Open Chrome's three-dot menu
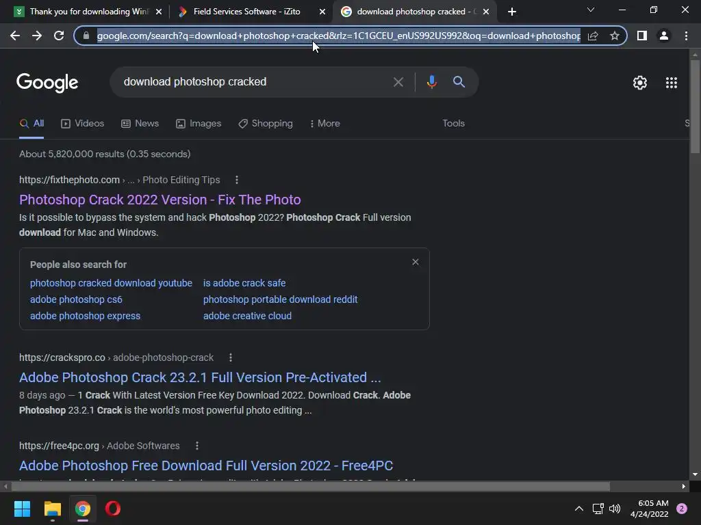Screen dimensions: 701x525 pyautogui.click(x=686, y=36)
